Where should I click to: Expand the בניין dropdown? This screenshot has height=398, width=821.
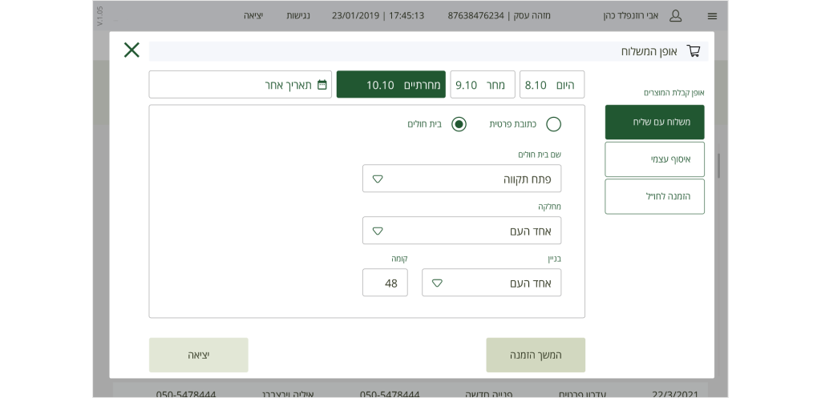coord(491,283)
